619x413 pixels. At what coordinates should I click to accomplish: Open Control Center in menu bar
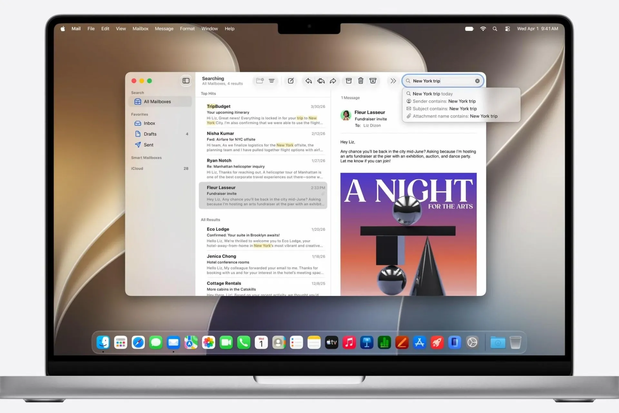[507, 29]
